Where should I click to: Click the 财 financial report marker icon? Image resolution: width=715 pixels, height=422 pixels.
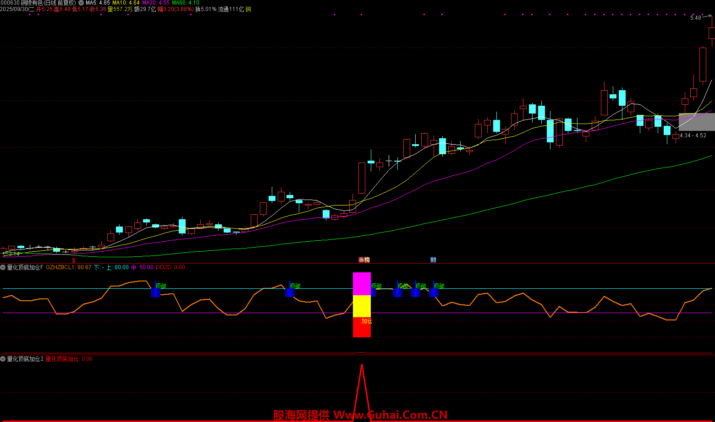pyautogui.click(x=433, y=260)
